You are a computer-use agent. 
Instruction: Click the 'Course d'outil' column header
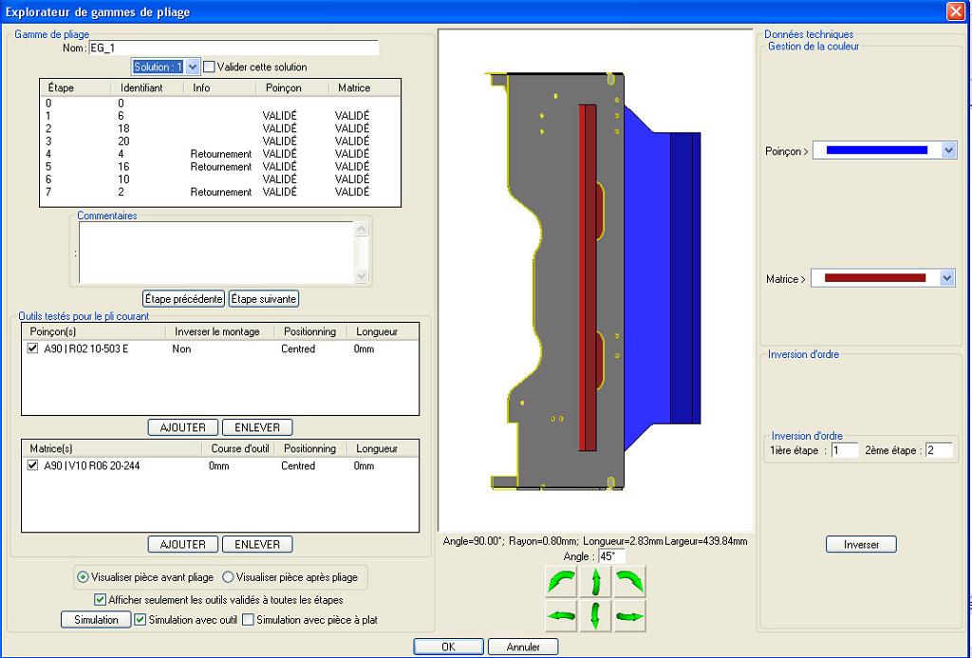point(240,448)
